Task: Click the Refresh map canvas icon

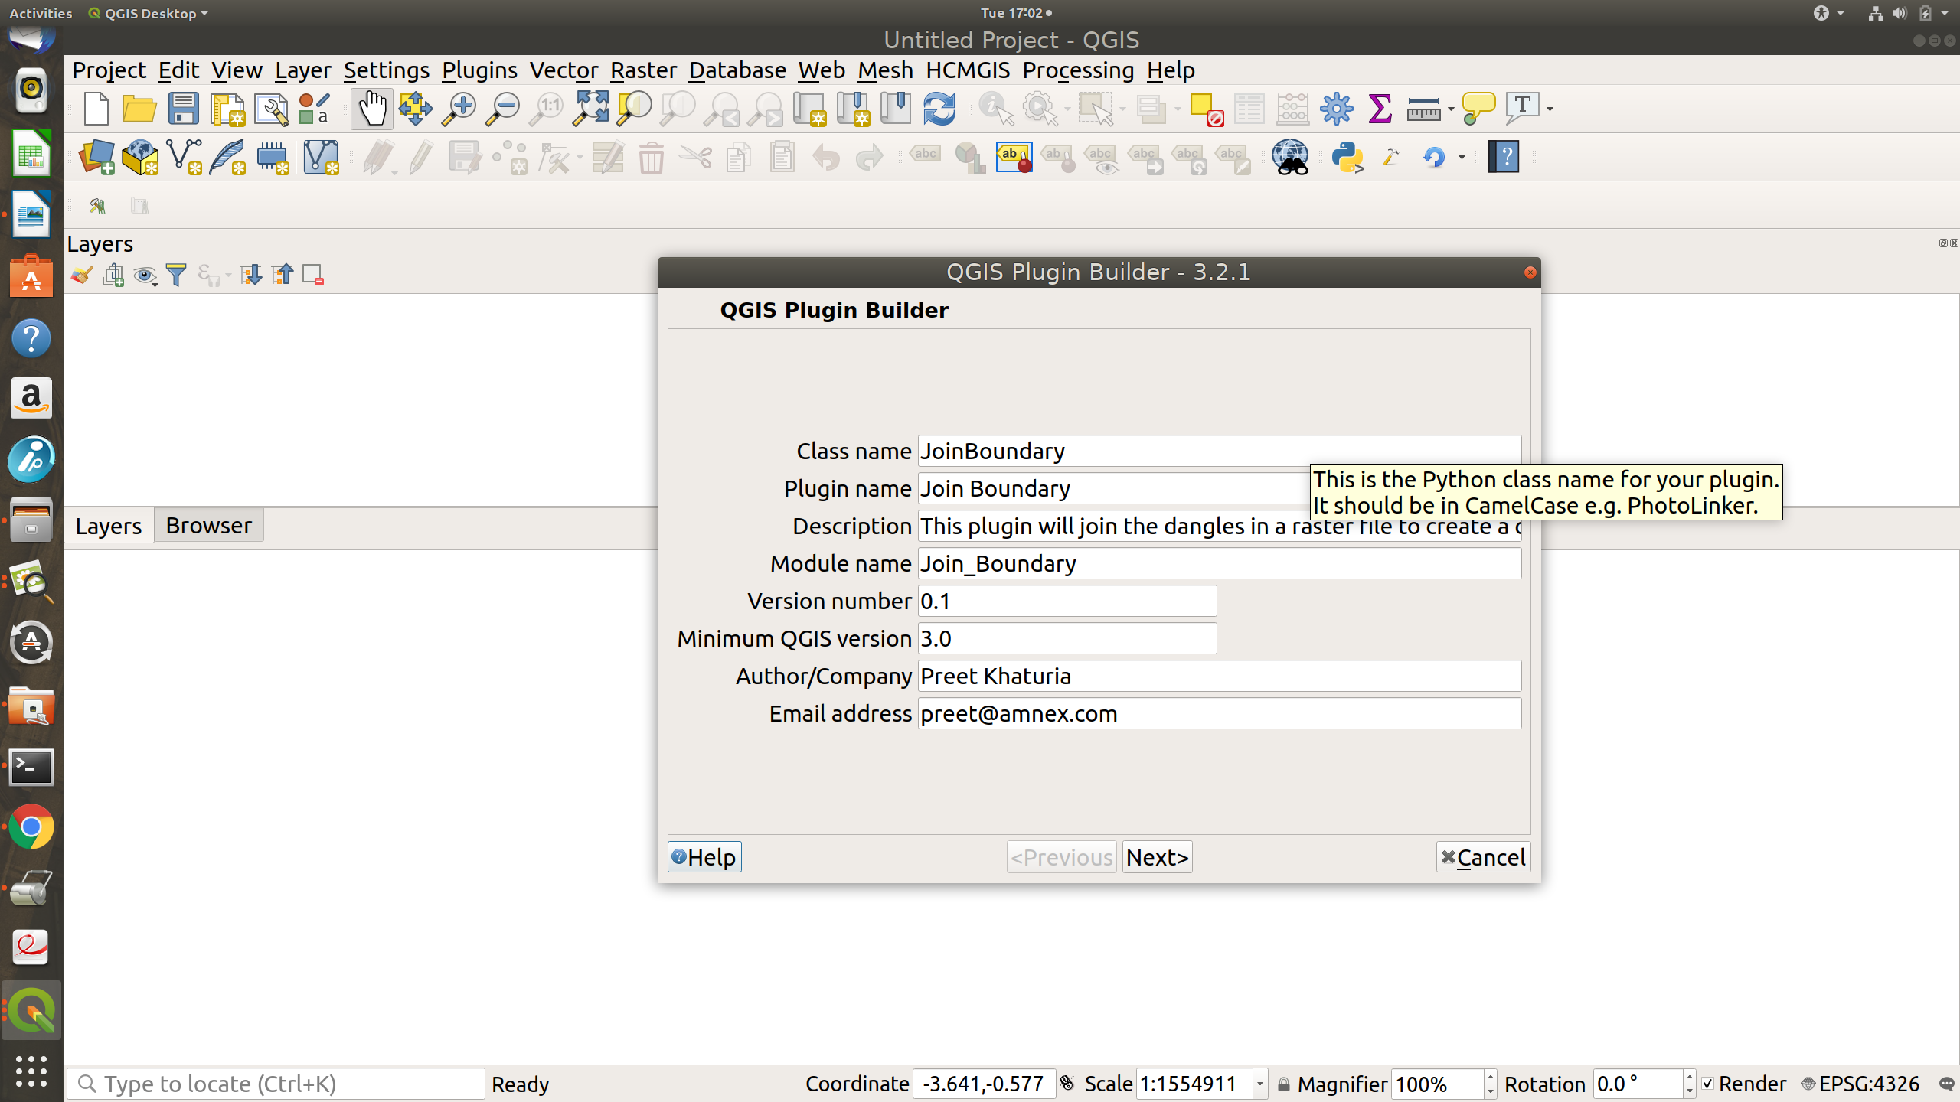Action: [x=939, y=108]
